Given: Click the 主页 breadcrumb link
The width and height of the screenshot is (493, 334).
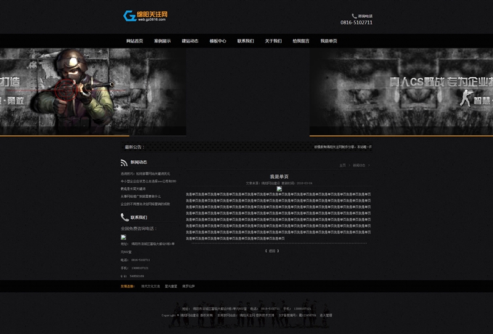Looking at the screenshot, I should click(x=343, y=165).
